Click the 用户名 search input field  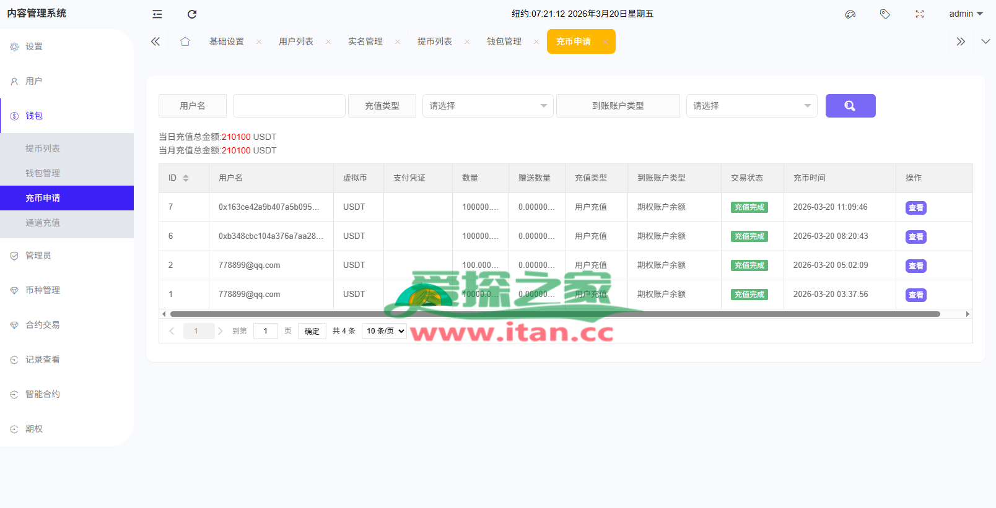pyautogui.click(x=289, y=106)
